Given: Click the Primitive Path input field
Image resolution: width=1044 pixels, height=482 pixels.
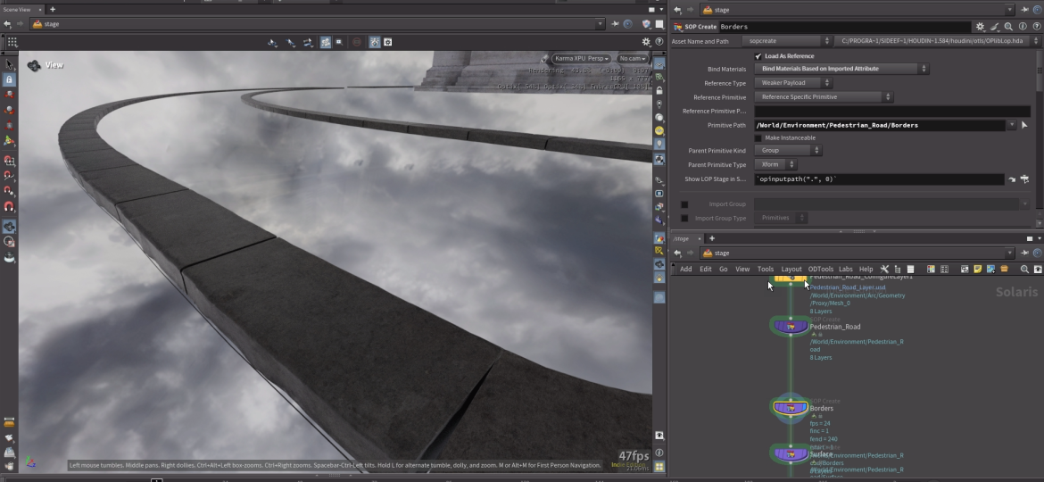Looking at the screenshot, I should [x=879, y=125].
